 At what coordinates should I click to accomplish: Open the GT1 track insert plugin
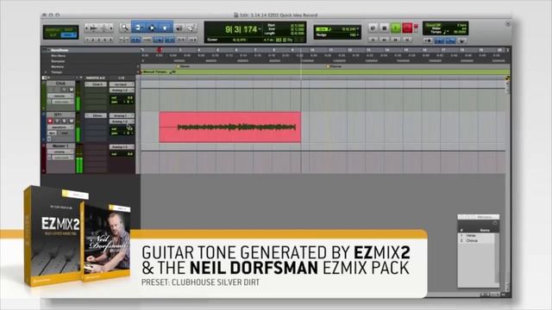pyautogui.click(x=96, y=115)
